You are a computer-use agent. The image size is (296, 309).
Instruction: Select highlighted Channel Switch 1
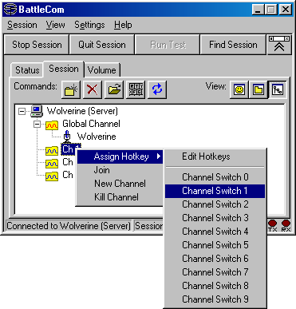(x=215, y=191)
